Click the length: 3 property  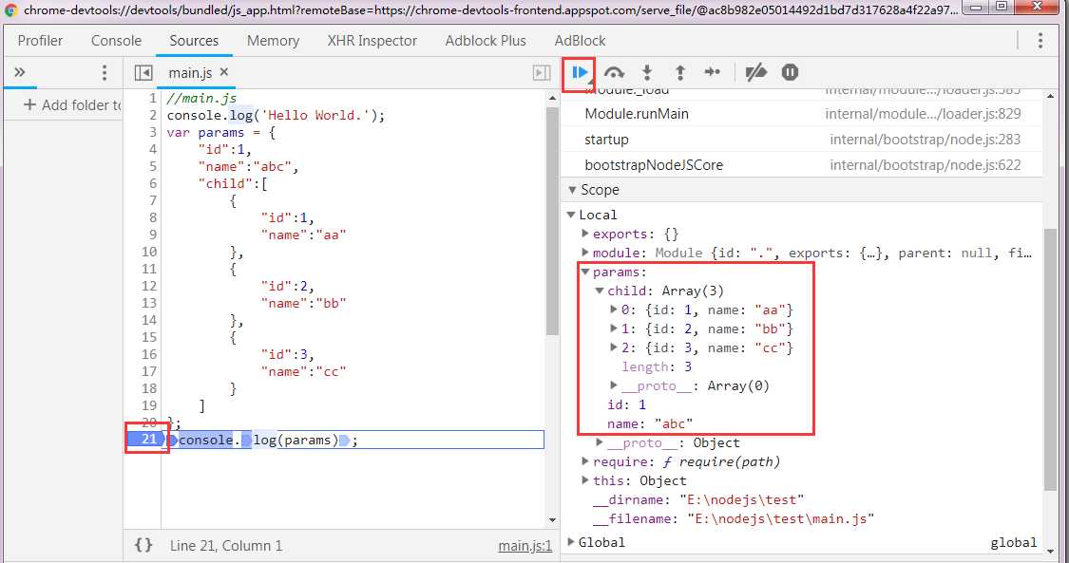click(657, 366)
